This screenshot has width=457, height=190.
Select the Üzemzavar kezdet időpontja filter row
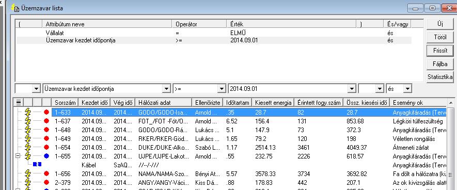click(x=214, y=40)
